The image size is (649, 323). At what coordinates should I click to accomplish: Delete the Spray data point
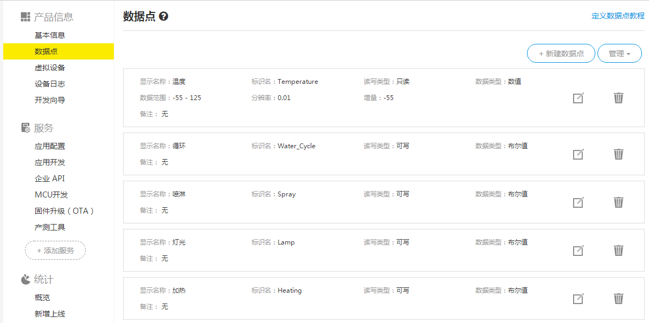[x=619, y=202]
